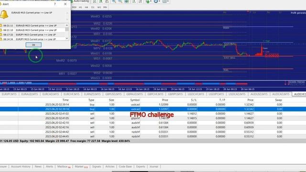Open the AUDCAD,M15 chart tab
306x172 pixels.
(x=281, y=94)
